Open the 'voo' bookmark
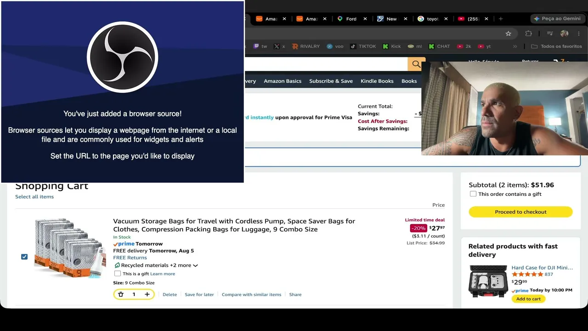Viewport: 588px width, 331px height. (x=335, y=46)
